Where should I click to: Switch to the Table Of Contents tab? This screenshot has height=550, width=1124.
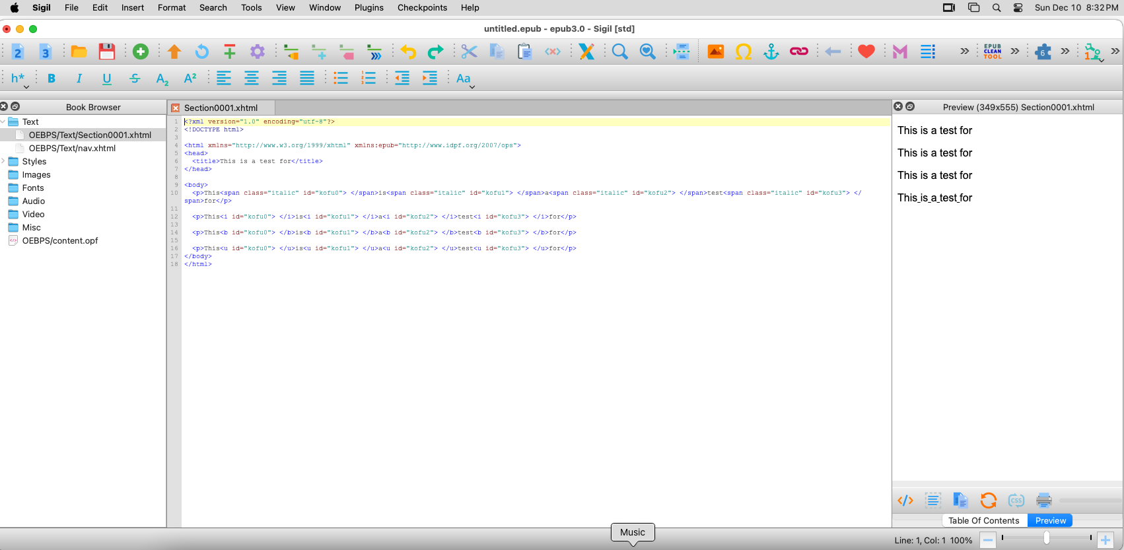click(x=984, y=520)
